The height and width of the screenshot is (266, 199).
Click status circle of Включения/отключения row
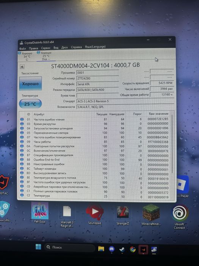pyautogui.click(x=22, y=150)
